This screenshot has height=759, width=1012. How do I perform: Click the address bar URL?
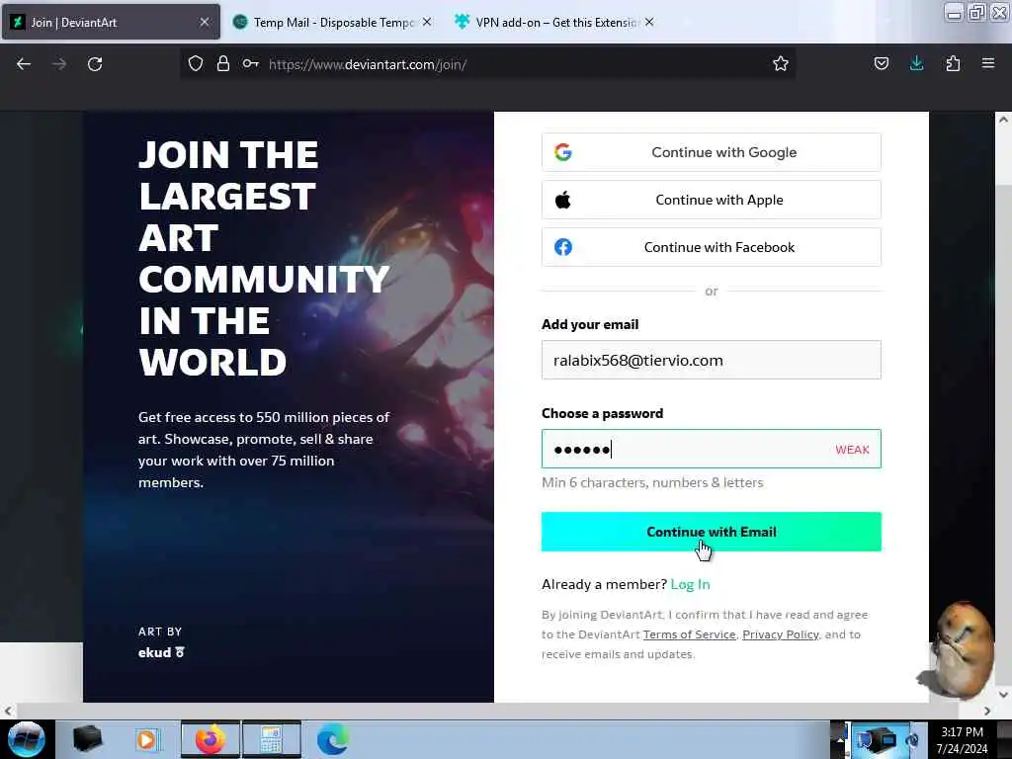pos(368,64)
